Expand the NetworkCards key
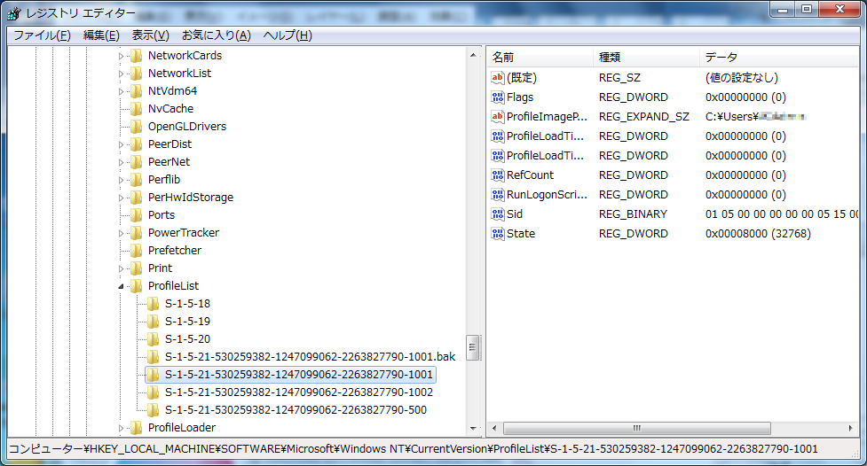This screenshot has height=466, width=867. tap(121, 56)
